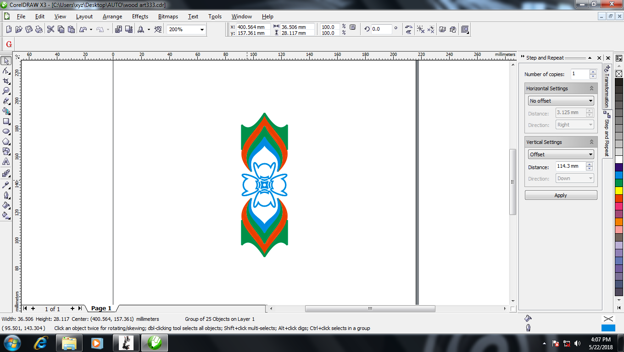Select the Rectangle tool
This screenshot has height=352, width=624.
click(x=6, y=121)
